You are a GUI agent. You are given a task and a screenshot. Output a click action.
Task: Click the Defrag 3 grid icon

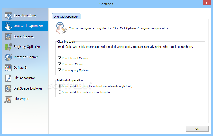(8, 68)
